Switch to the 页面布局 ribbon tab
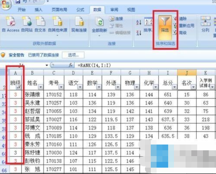Viewport: 216px width, 174px height. pyautogui.click(x=59, y=10)
